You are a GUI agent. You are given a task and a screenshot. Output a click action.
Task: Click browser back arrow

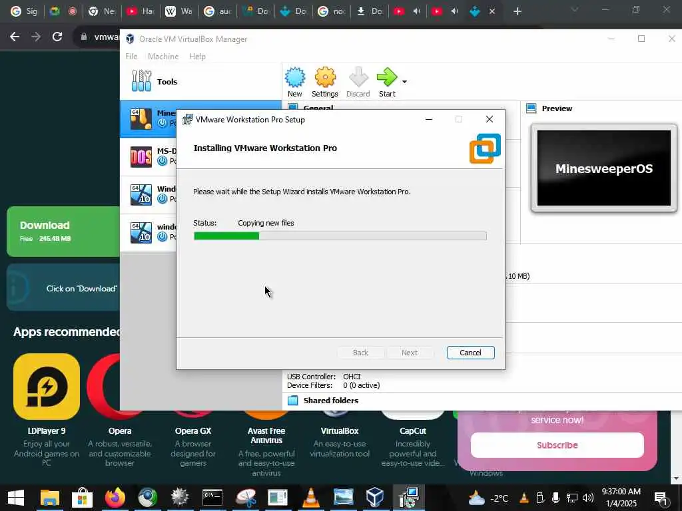tap(15, 37)
